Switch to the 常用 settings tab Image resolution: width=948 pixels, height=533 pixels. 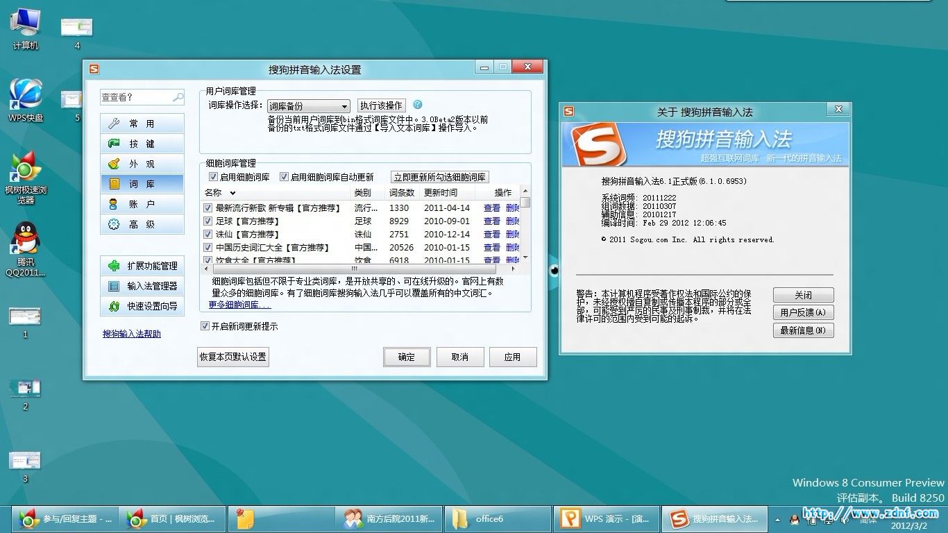tap(142, 124)
